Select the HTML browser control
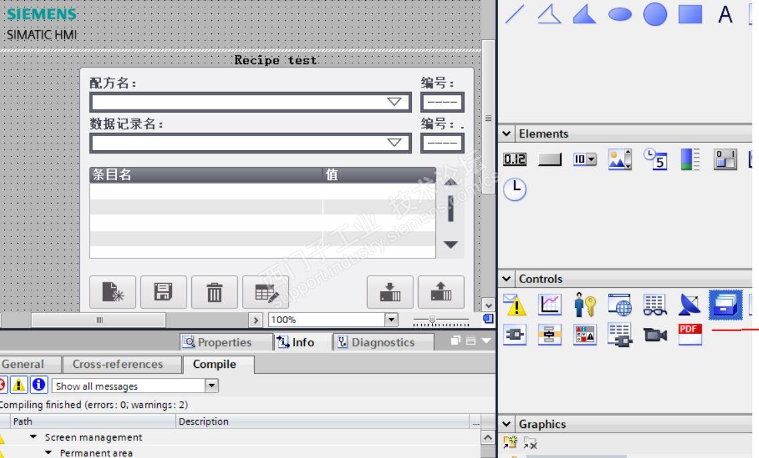This screenshot has width=759, height=458. click(620, 304)
